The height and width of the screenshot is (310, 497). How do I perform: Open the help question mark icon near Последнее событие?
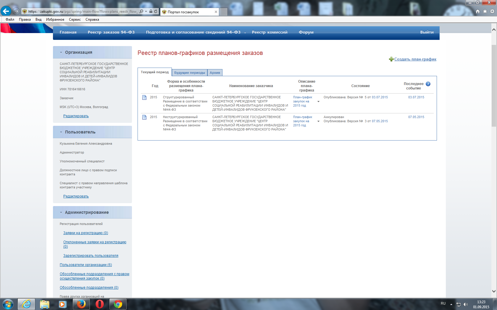pyautogui.click(x=428, y=84)
